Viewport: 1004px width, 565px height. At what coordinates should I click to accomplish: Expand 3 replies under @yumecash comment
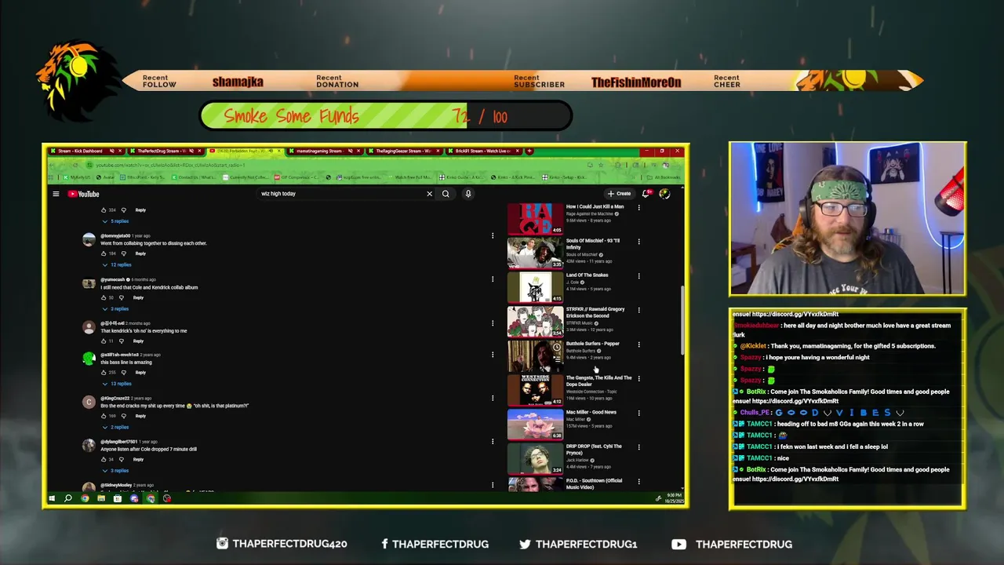pos(116,308)
